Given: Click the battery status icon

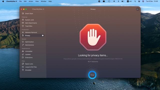Looking at the screenshot, I should pos(123,1).
